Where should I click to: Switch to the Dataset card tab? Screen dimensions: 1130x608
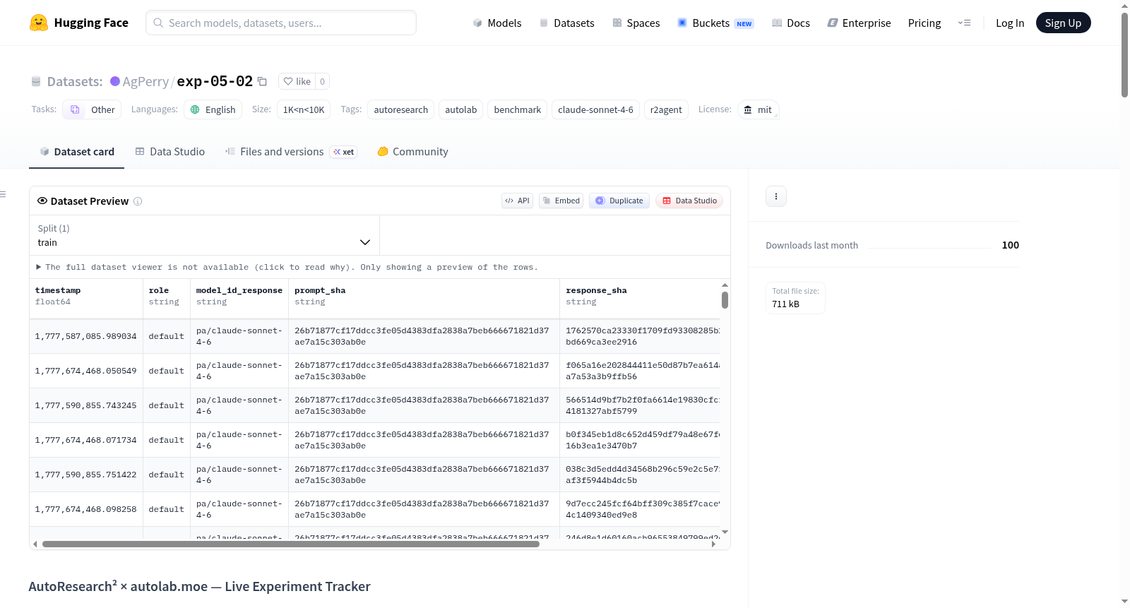(x=77, y=152)
